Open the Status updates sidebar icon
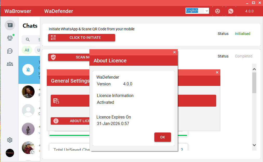Image resolution: width=263 pixels, height=162 pixels. [10, 38]
